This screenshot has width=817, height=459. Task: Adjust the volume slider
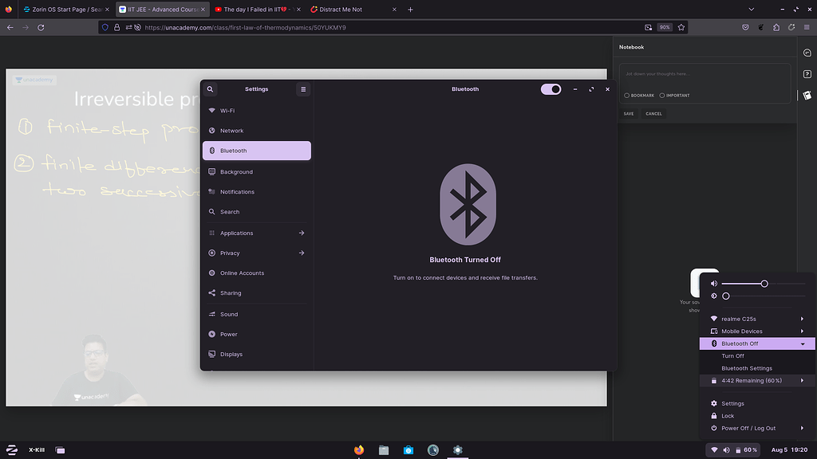point(764,283)
